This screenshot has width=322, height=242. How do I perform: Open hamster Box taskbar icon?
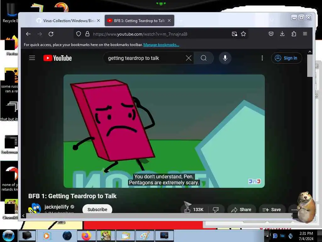[x=106, y=236]
